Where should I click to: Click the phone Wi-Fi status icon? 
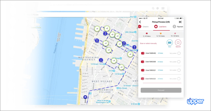coord(147,18)
